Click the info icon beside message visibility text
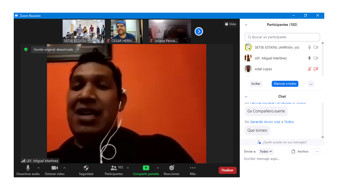Image resolution: width=338 pixels, height=190 pixels. (x=259, y=142)
